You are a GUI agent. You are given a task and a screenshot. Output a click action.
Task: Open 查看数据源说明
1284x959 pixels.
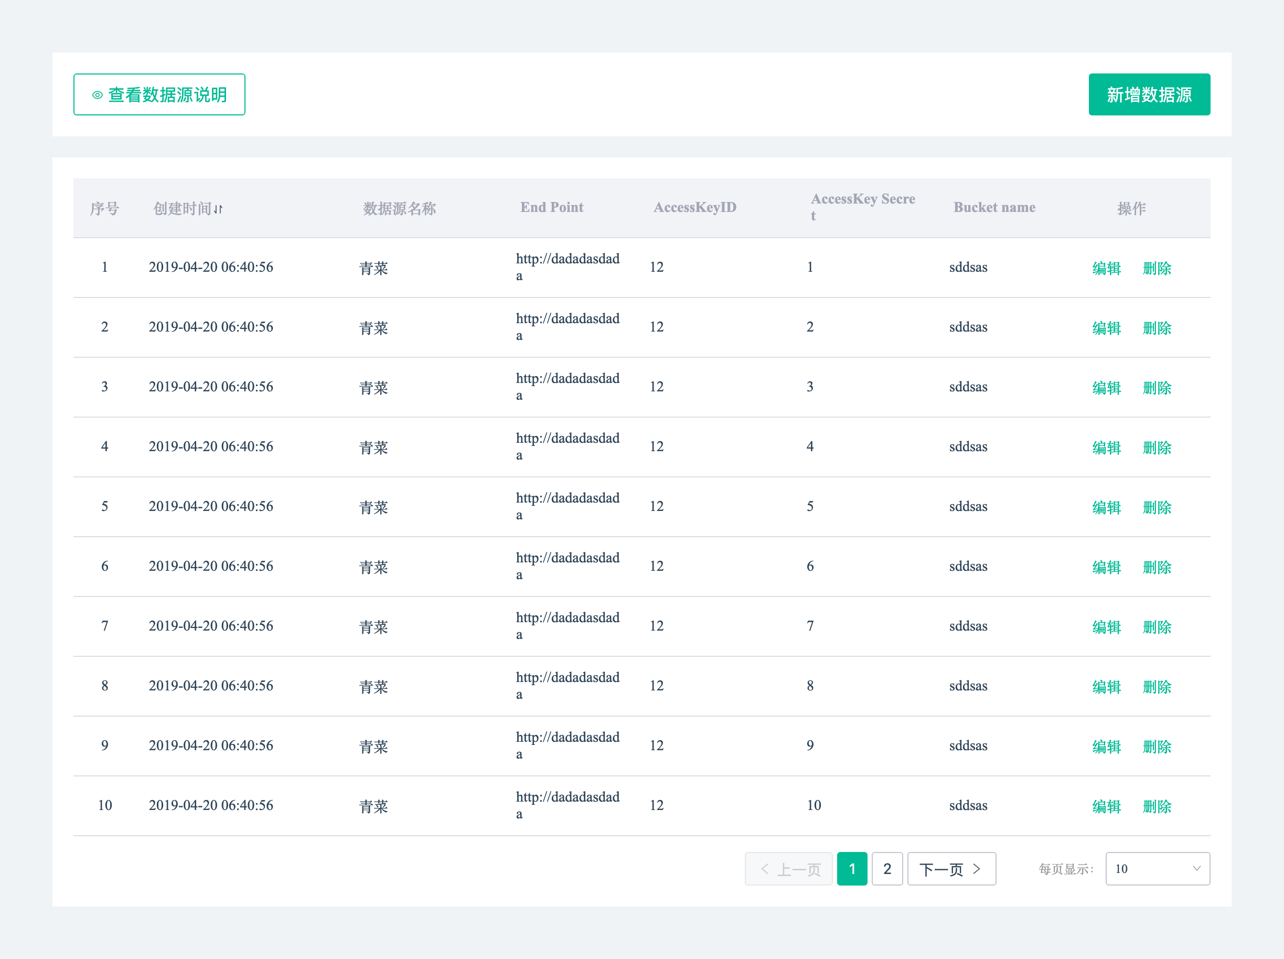click(159, 94)
